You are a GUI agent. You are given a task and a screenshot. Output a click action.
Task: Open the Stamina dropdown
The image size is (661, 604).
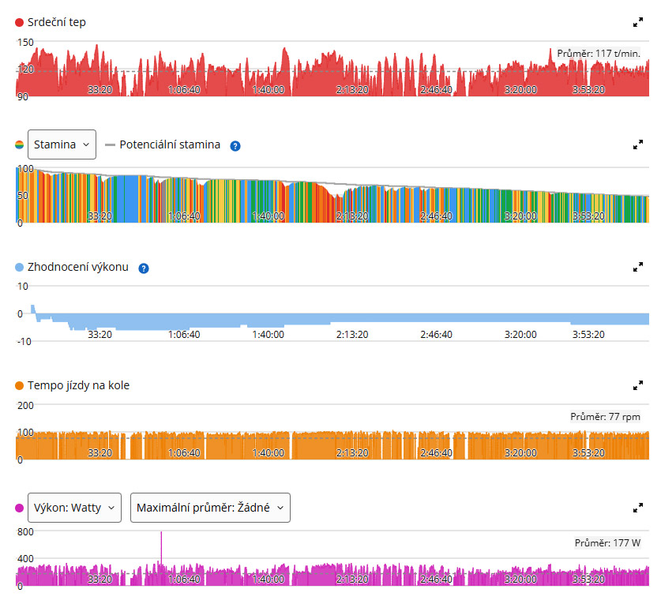pos(62,144)
